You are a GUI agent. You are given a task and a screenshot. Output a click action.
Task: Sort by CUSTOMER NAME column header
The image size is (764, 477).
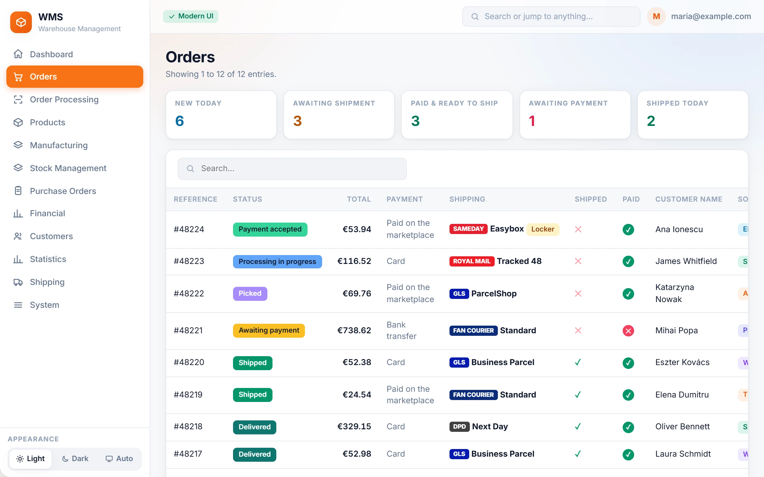pyautogui.click(x=689, y=199)
